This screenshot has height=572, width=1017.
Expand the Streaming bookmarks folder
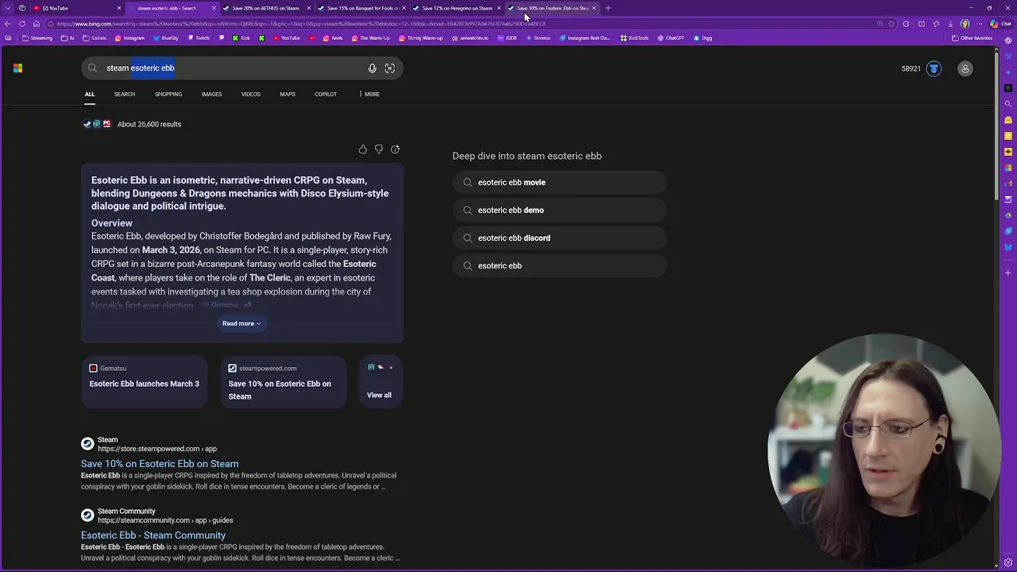click(x=37, y=38)
